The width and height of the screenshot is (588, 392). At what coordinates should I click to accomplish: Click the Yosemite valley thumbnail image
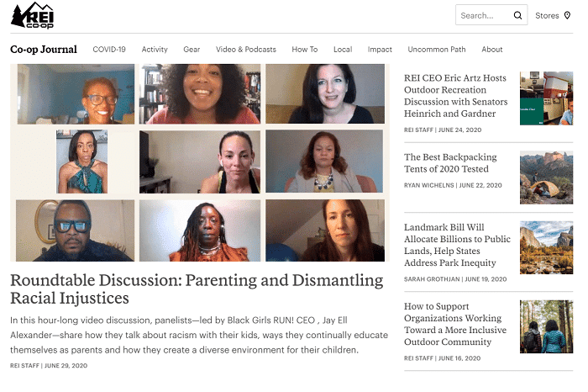coord(546,247)
